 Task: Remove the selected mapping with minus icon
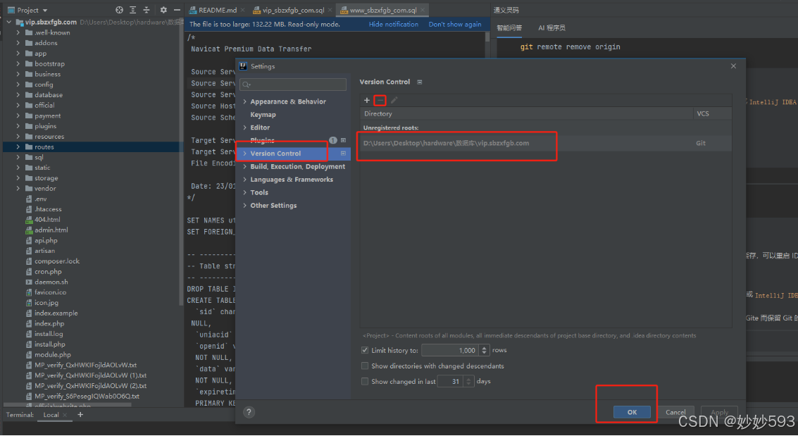coord(380,100)
